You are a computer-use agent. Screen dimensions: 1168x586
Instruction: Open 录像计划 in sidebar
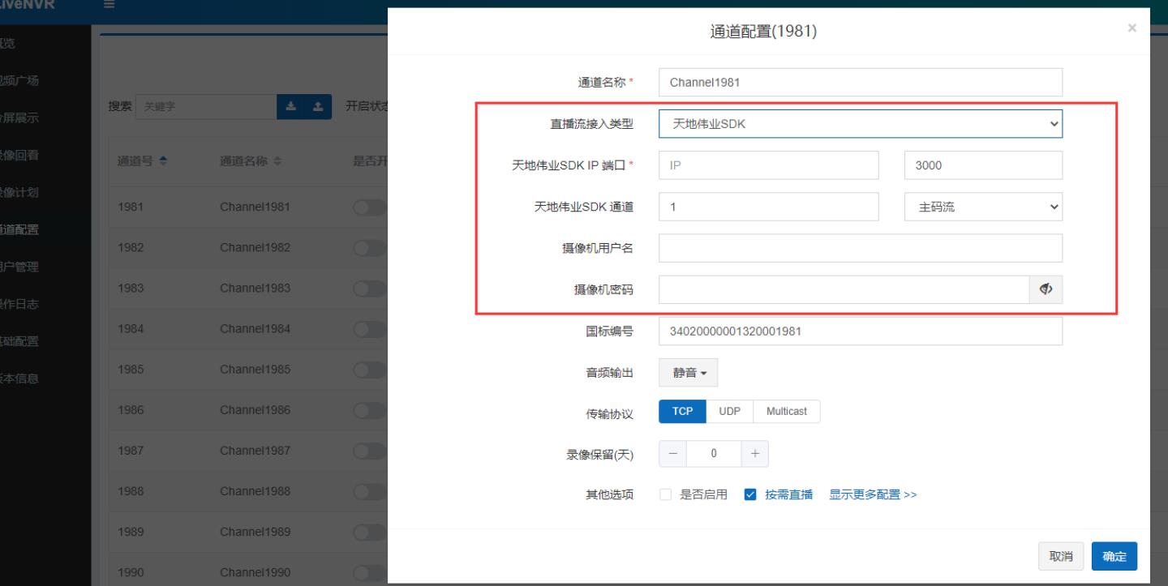click(18, 192)
